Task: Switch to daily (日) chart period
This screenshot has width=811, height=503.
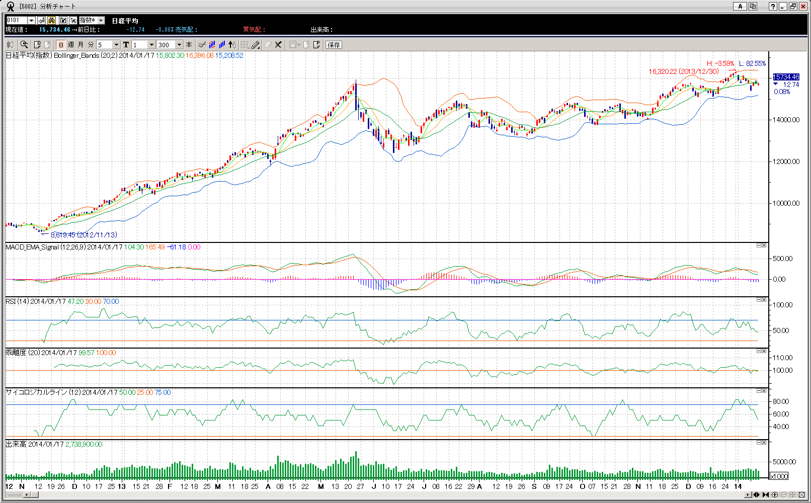Action: pyautogui.click(x=61, y=45)
